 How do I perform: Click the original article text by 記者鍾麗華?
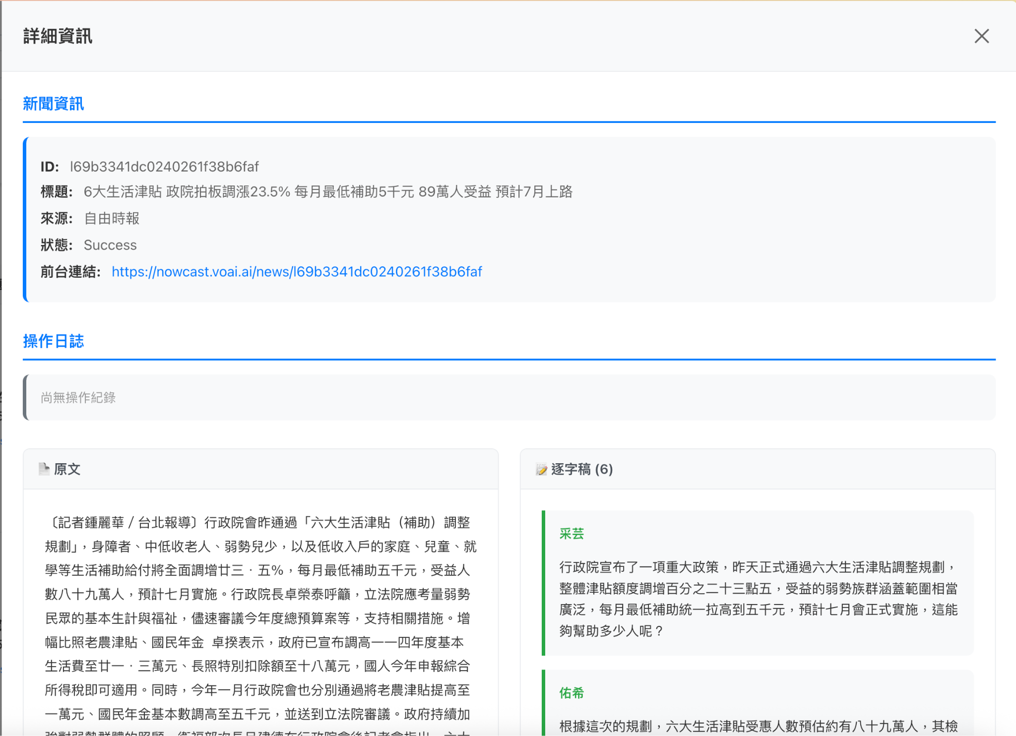pos(261,625)
